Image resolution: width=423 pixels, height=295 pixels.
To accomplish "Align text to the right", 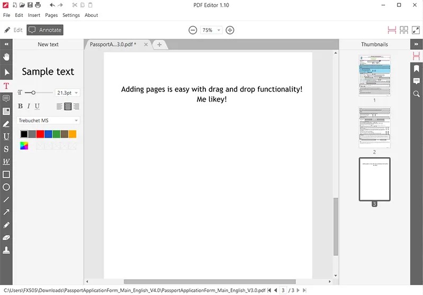I will point(76,106).
